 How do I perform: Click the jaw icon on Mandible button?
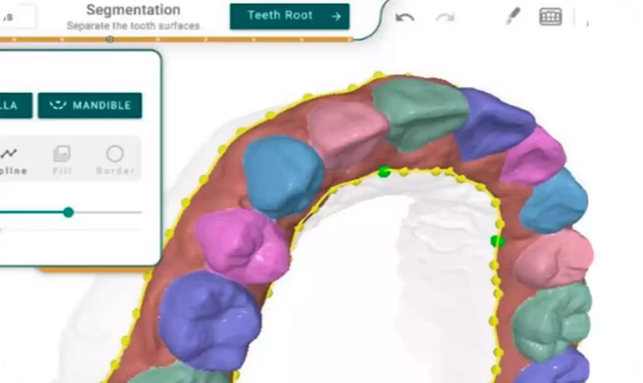pyautogui.click(x=58, y=105)
